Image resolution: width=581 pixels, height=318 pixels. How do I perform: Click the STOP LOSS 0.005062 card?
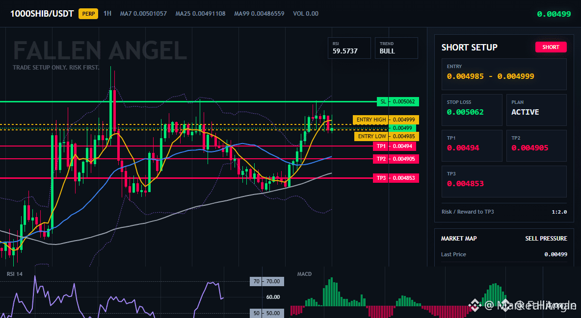tap(472, 110)
